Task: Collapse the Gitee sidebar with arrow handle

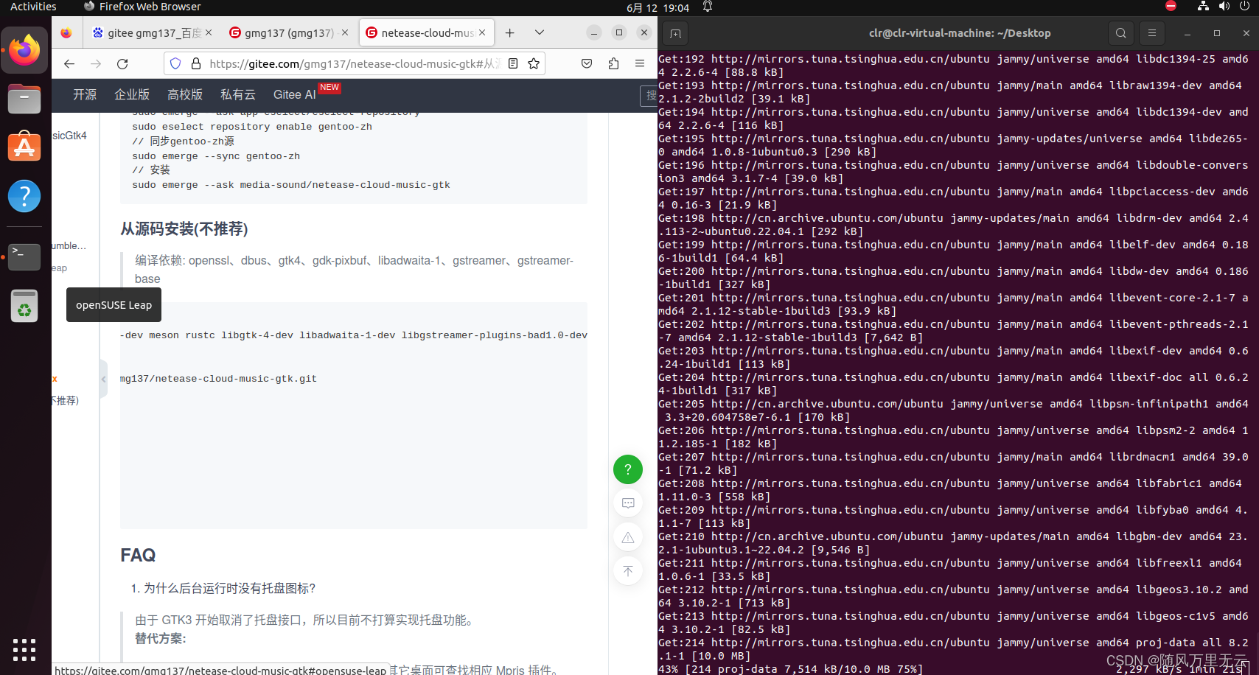Action: 103,379
